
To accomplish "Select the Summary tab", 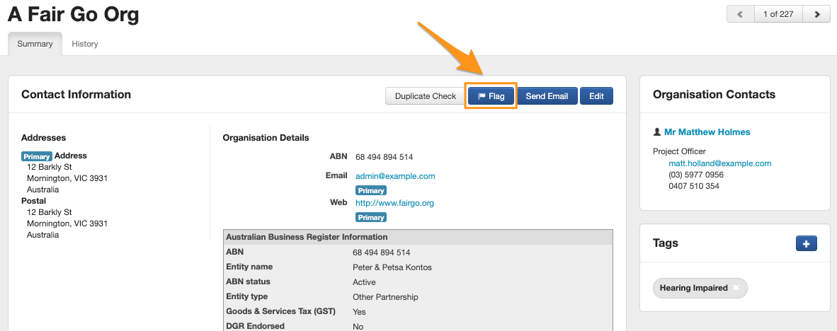I will tap(35, 44).
